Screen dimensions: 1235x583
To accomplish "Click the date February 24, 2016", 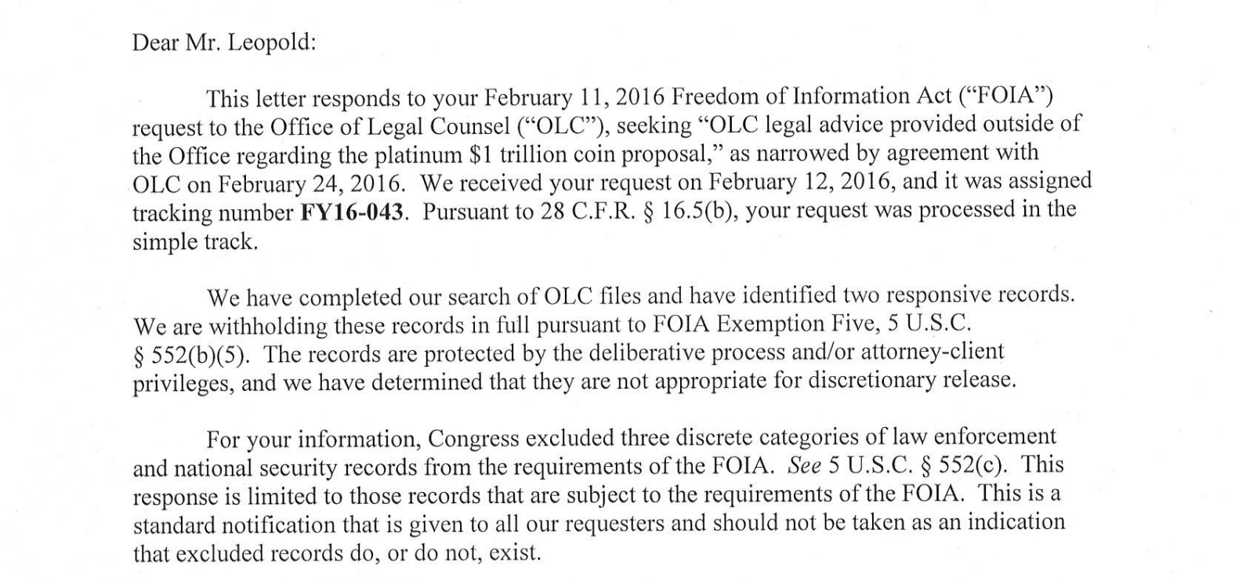I will pyautogui.click(x=311, y=184).
